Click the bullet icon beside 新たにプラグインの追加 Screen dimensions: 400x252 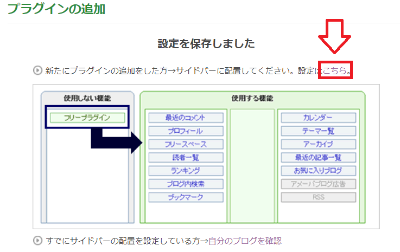pyautogui.click(x=37, y=70)
